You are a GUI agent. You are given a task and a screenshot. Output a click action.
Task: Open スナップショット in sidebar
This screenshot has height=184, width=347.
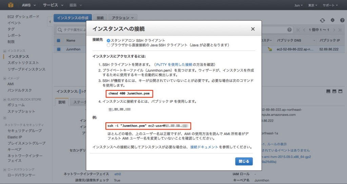pyautogui.click(x=21, y=111)
